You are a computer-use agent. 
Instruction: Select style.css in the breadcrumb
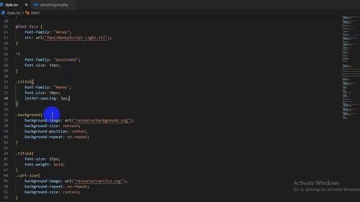click(x=13, y=13)
